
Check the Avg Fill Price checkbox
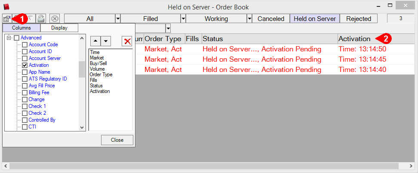click(25, 86)
